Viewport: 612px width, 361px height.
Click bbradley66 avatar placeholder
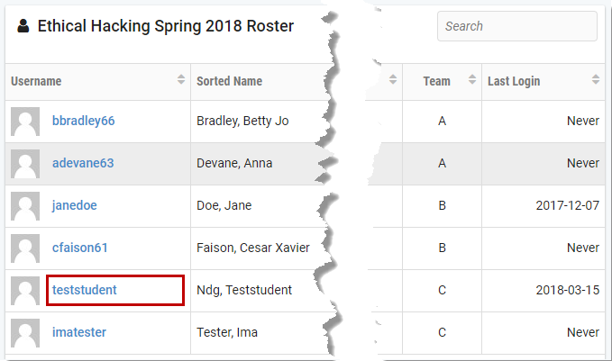tap(25, 122)
